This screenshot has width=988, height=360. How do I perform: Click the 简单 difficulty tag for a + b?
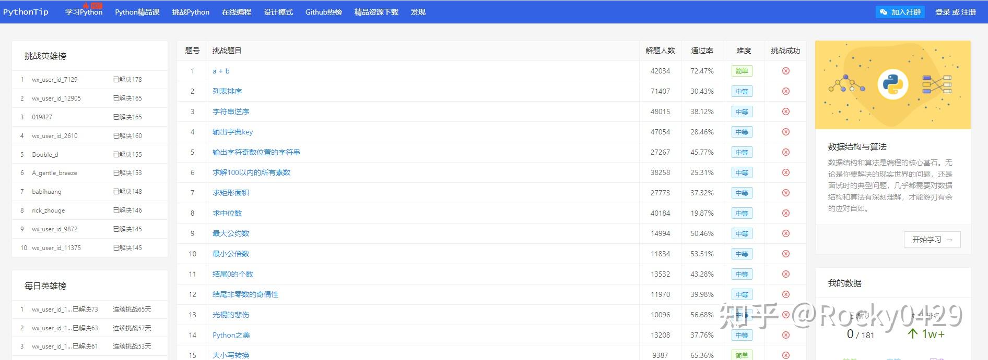(x=742, y=71)
